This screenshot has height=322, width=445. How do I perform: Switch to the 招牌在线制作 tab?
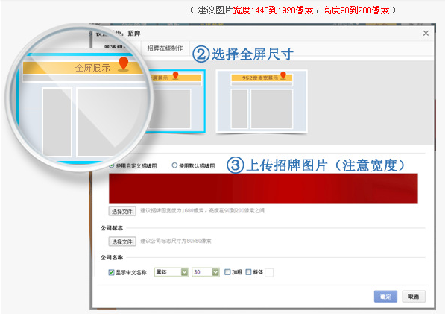(x=165, y=48)
